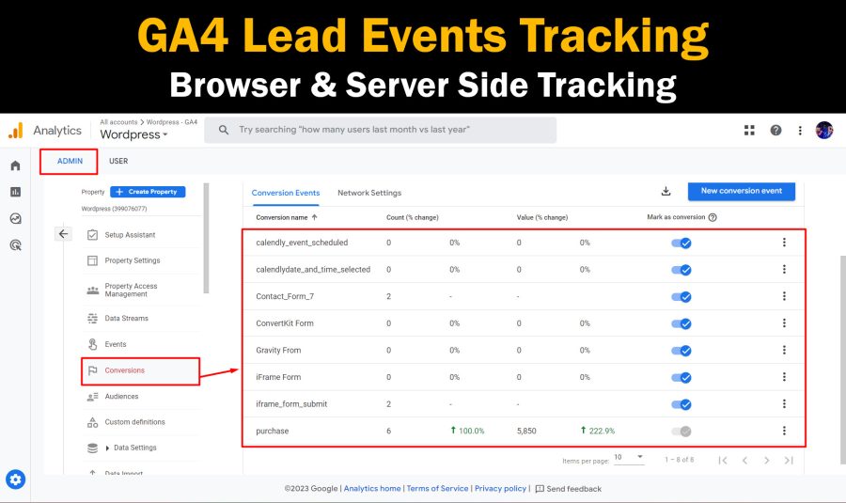Click Send feedback in footer
The image size is (846, 503).
click(x=568, y=489)
